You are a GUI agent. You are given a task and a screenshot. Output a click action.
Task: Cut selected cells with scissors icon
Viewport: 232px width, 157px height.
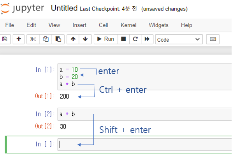(33, 39)
